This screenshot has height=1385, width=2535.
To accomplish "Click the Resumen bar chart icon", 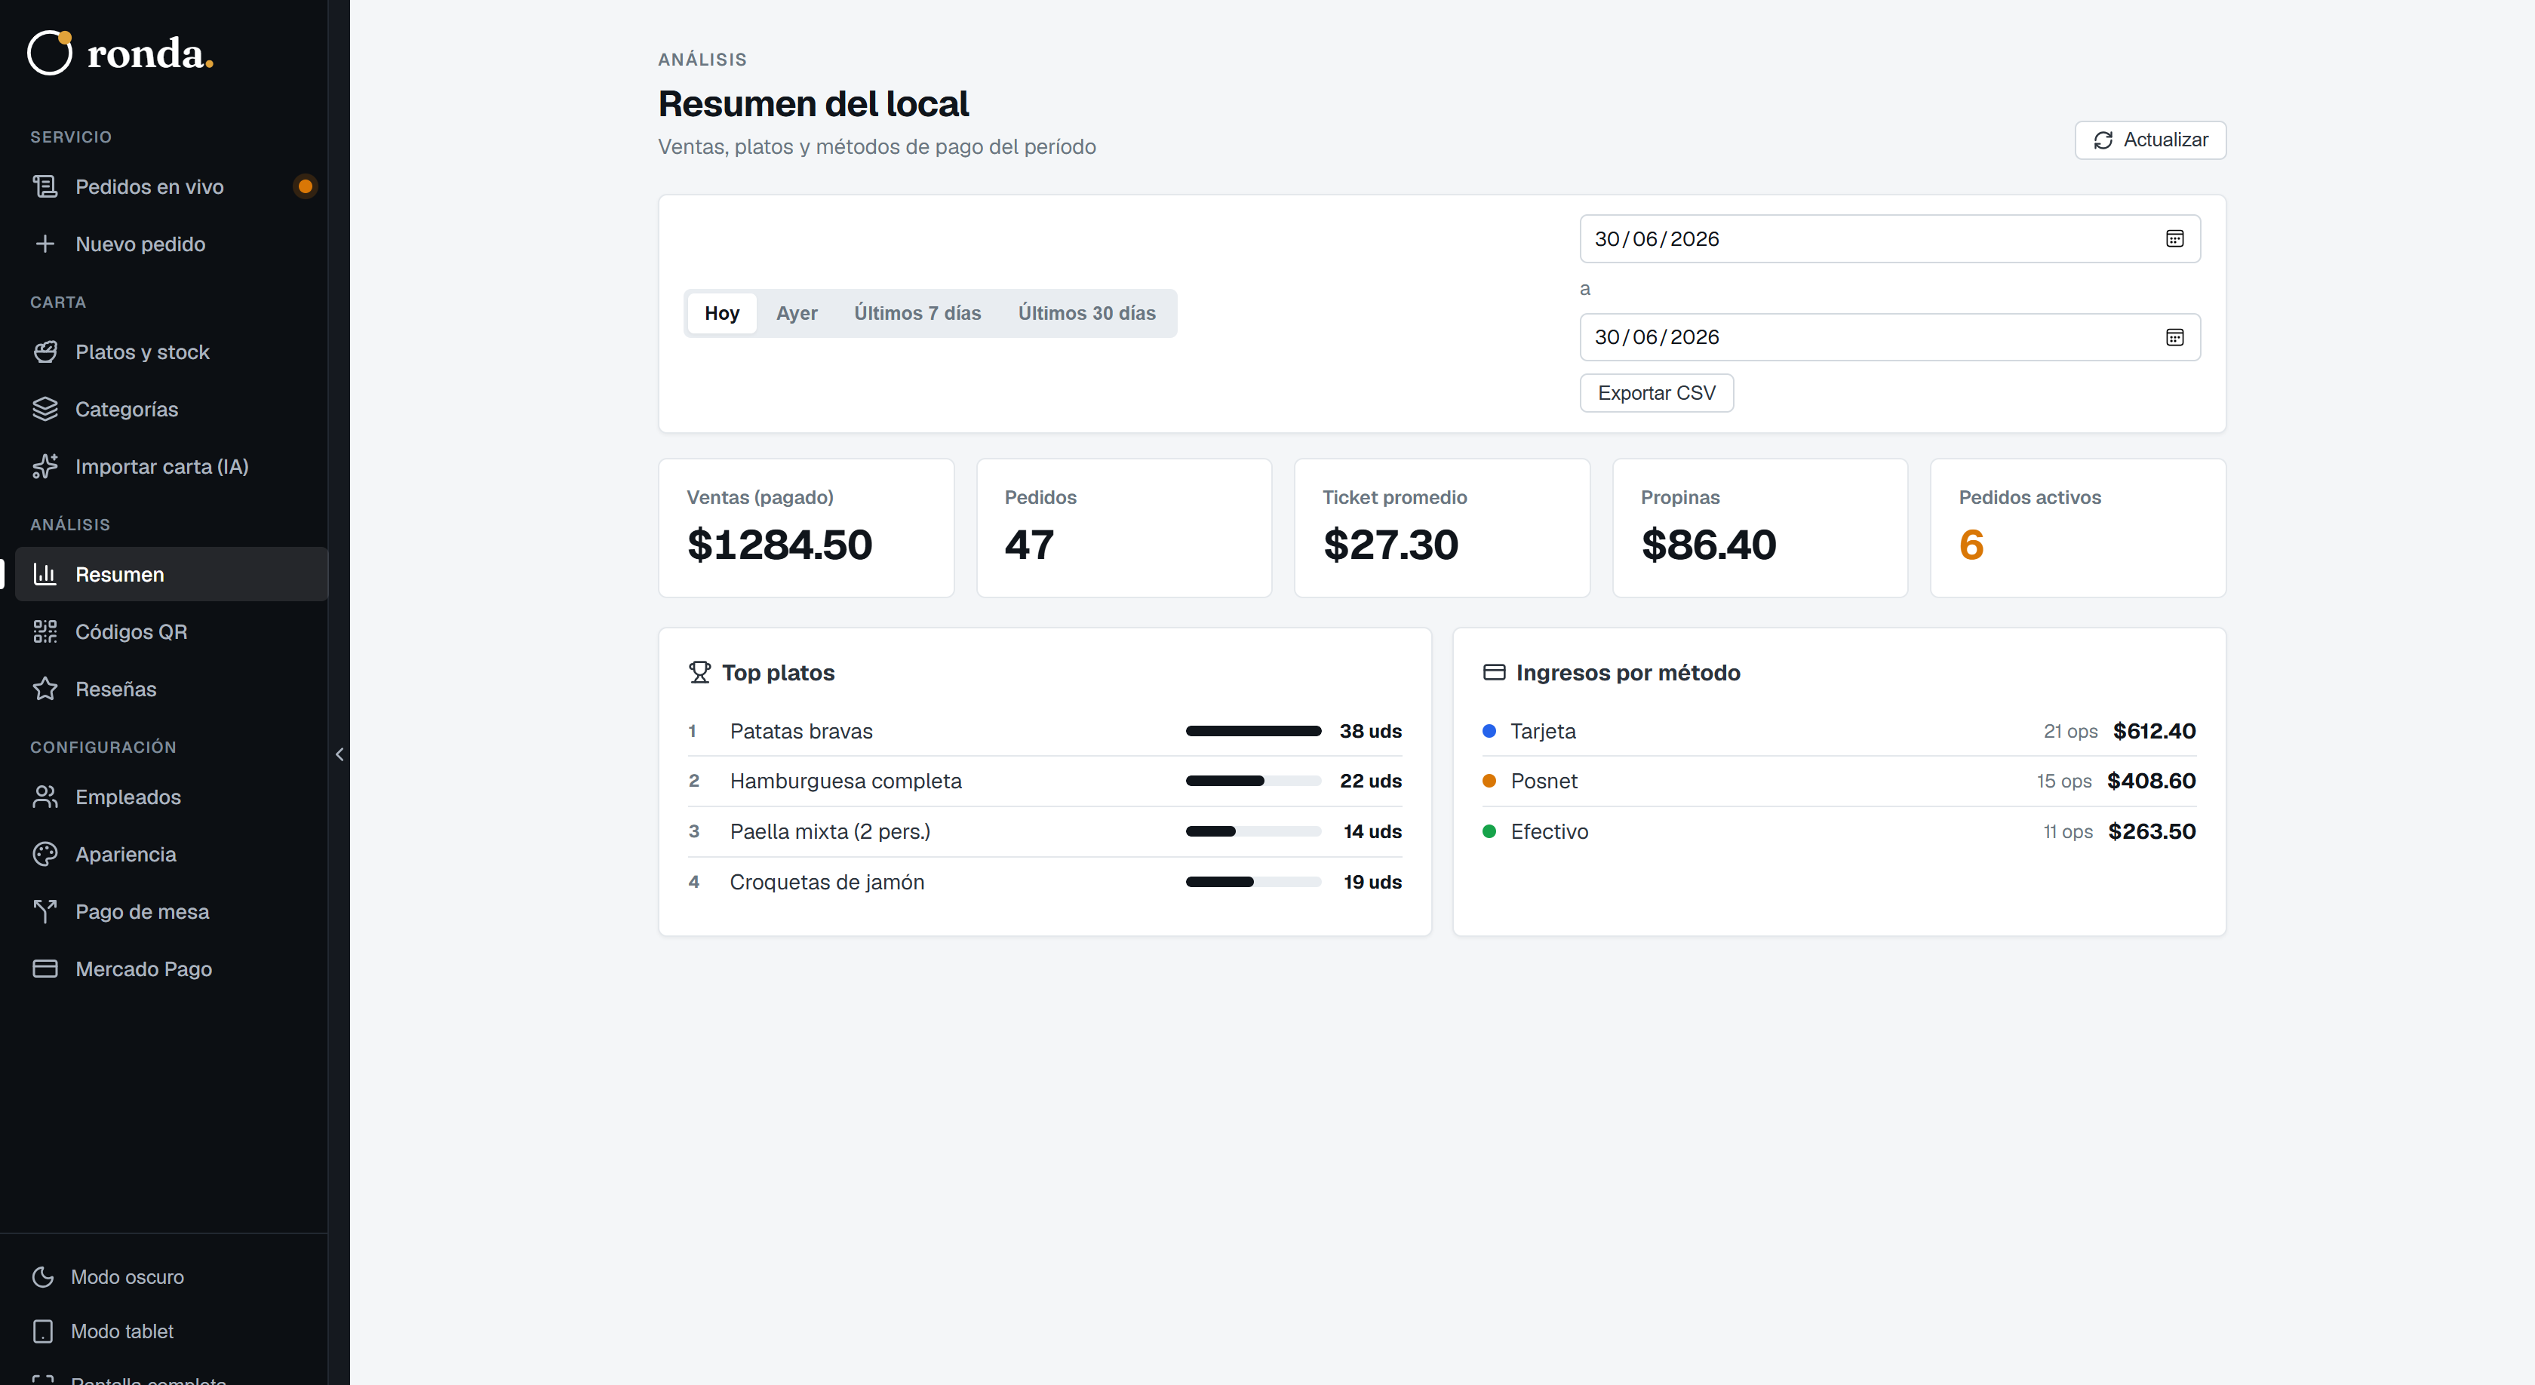I will (45, 573).
